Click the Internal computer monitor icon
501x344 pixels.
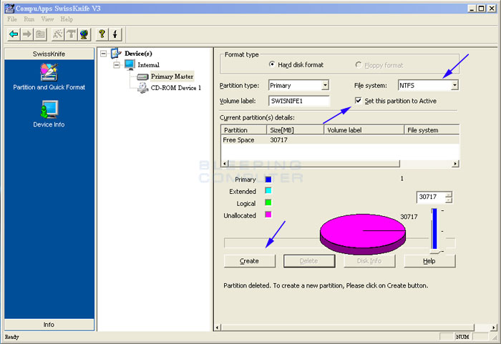[130, 64]
